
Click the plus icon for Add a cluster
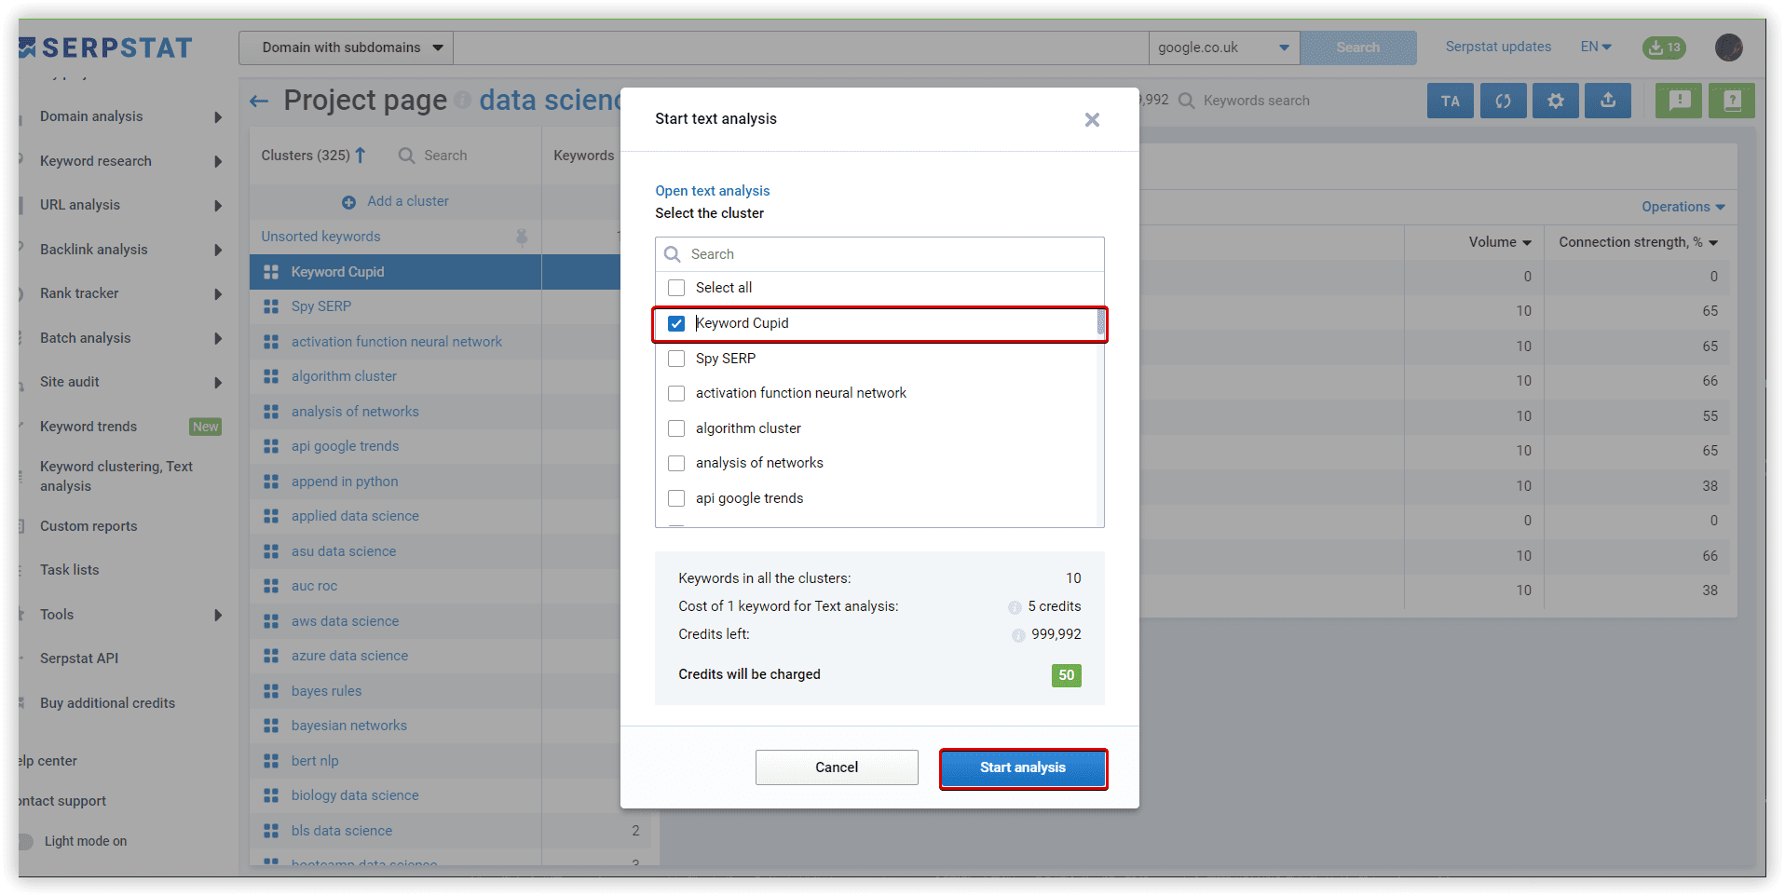tap(348, 202)
